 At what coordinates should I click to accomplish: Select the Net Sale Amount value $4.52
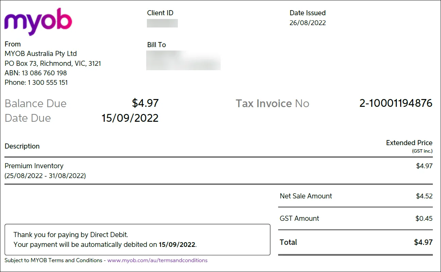click(x=424, y=196)
